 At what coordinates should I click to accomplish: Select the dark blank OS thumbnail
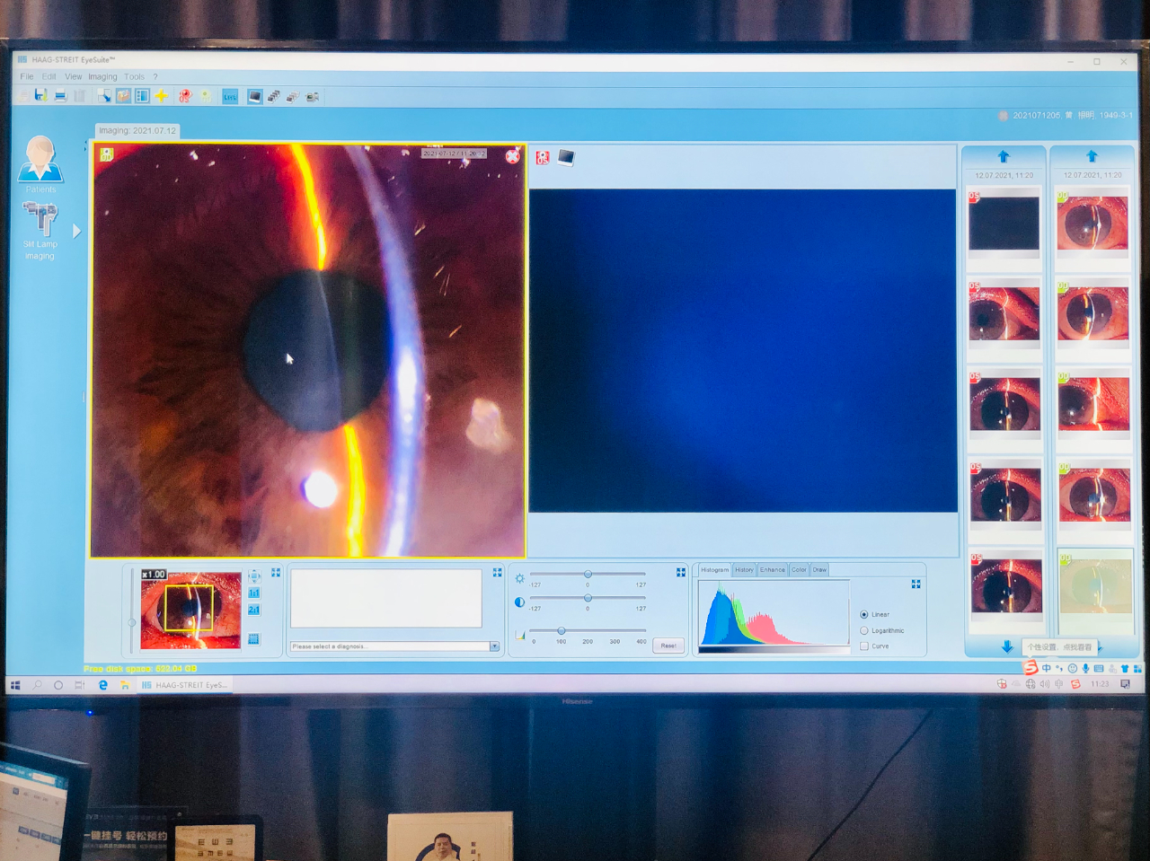pos(1004,223)
